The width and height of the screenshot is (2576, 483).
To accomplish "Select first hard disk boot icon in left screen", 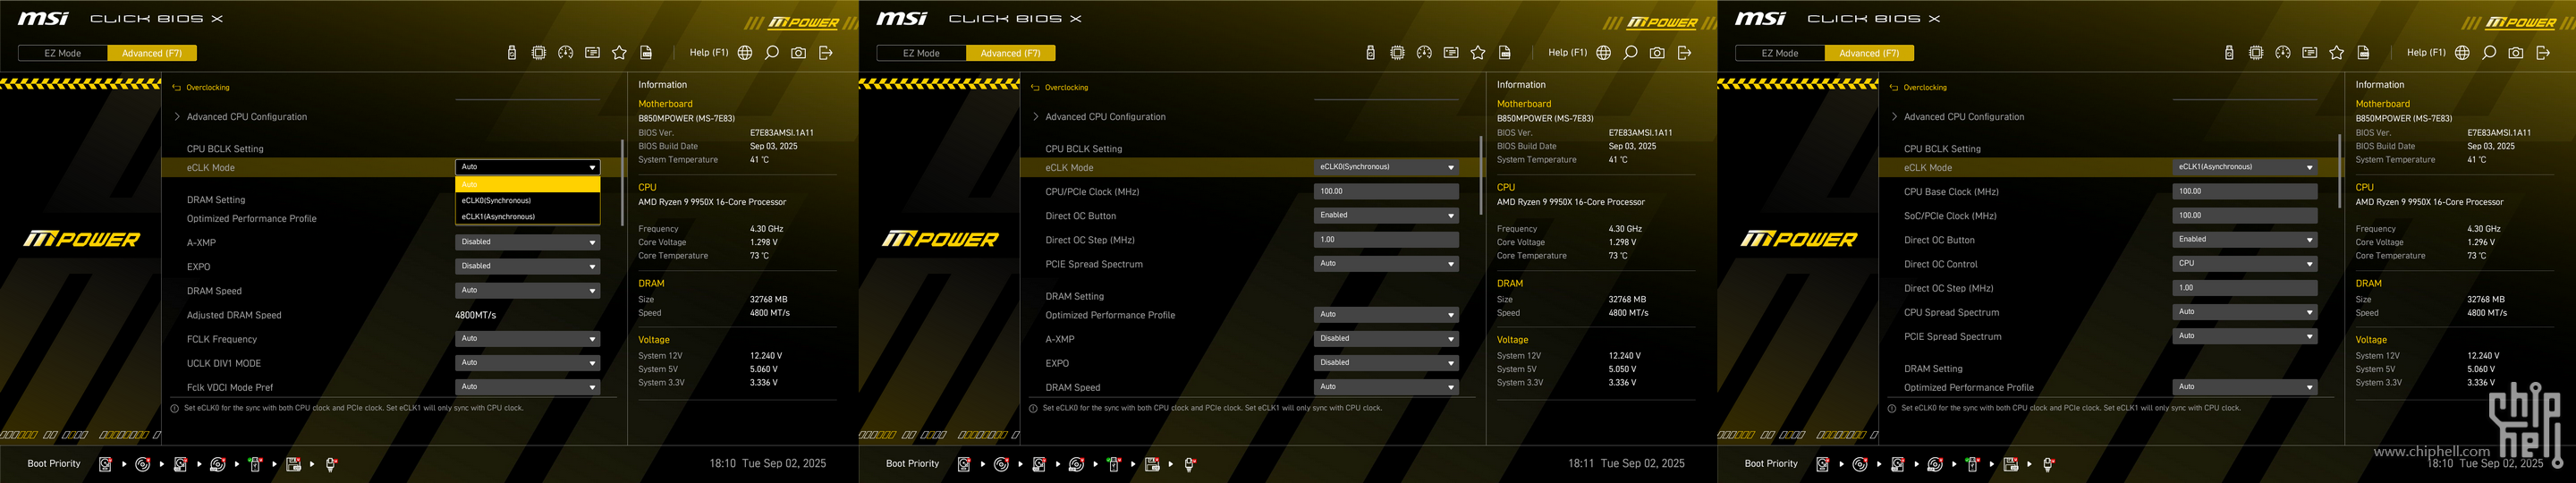I will (105, 464).
